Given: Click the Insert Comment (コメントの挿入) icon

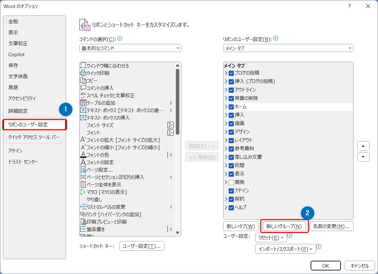Looking at the screenshot, I should click(83, 88).
